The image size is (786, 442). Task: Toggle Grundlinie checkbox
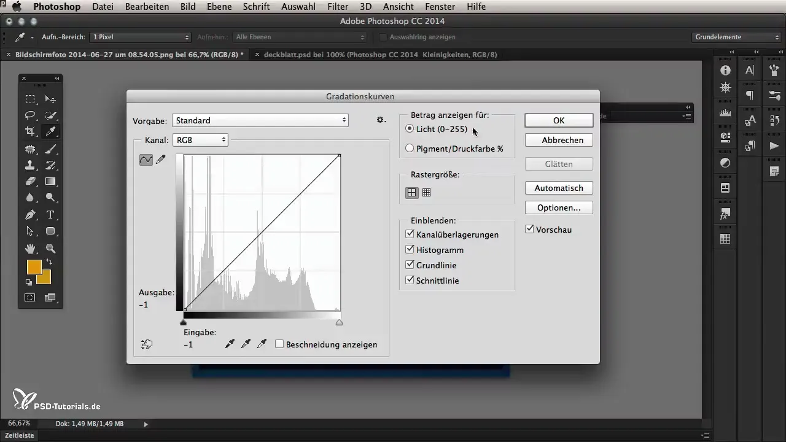(x=410, y=265)
